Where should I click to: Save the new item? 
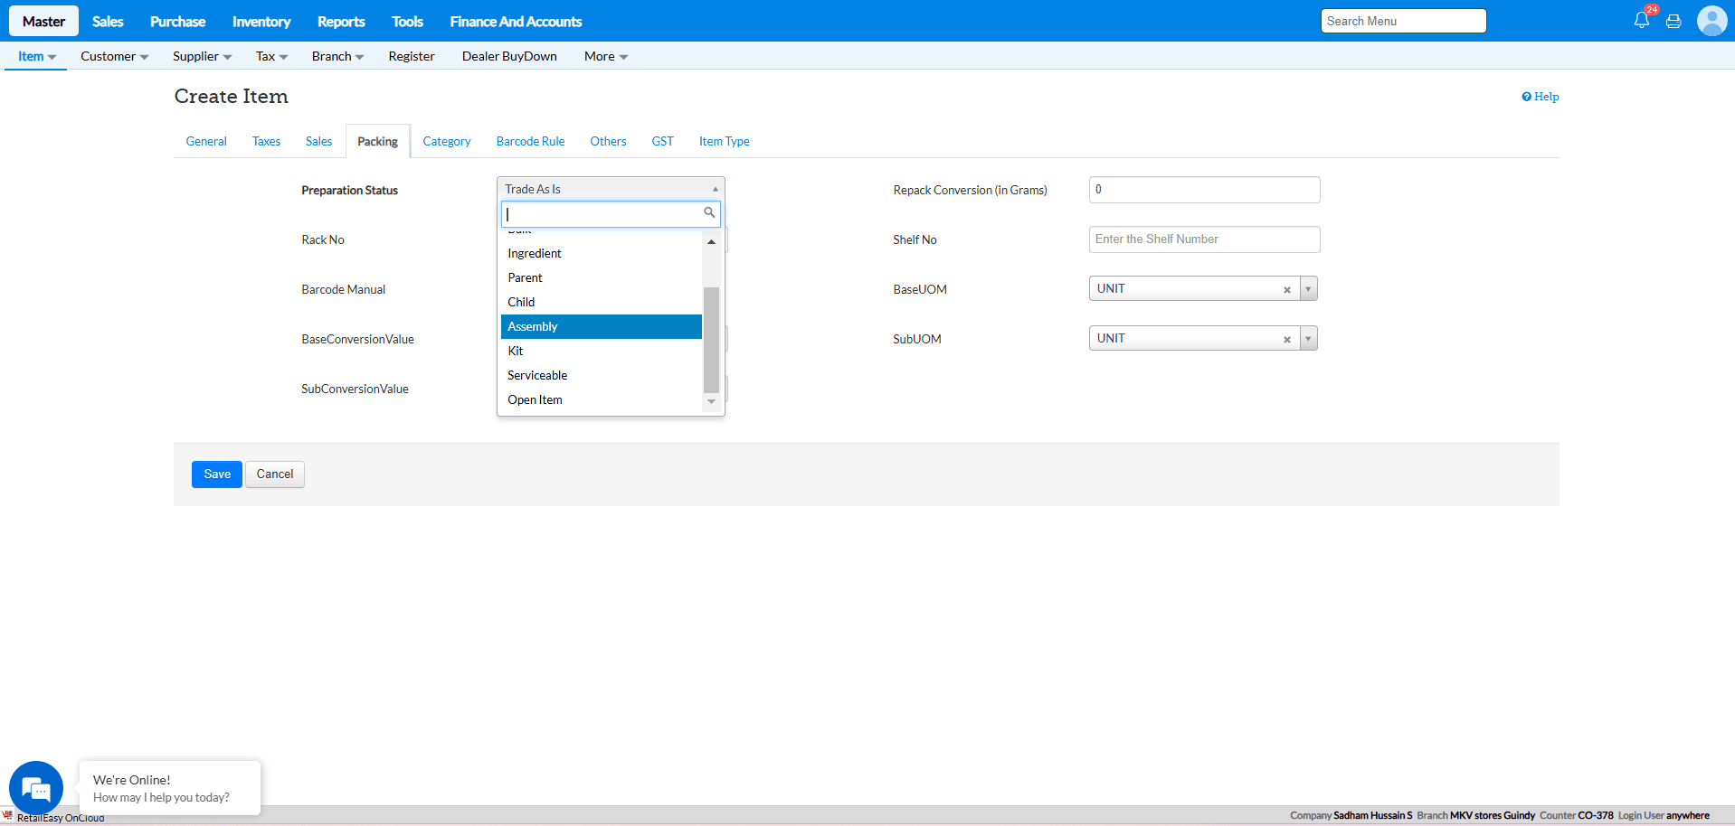216,474
